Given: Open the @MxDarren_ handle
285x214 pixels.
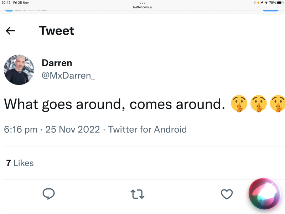Looking at the screenshot, I should click(x=68, y=76).
